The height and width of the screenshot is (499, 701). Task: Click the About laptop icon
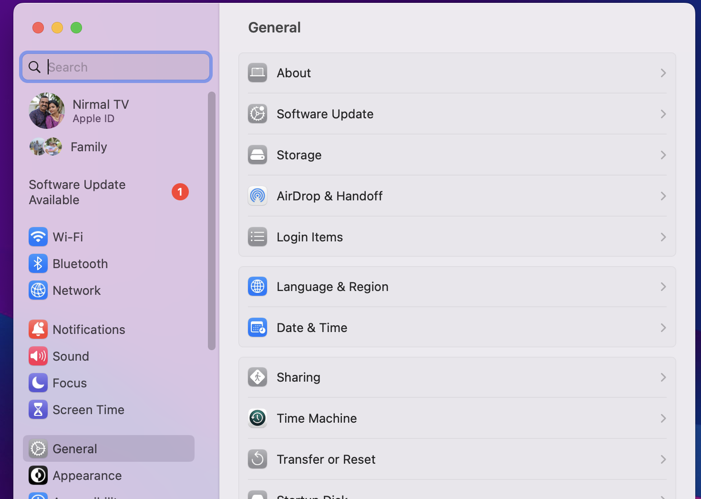click(x=258, y=73)
